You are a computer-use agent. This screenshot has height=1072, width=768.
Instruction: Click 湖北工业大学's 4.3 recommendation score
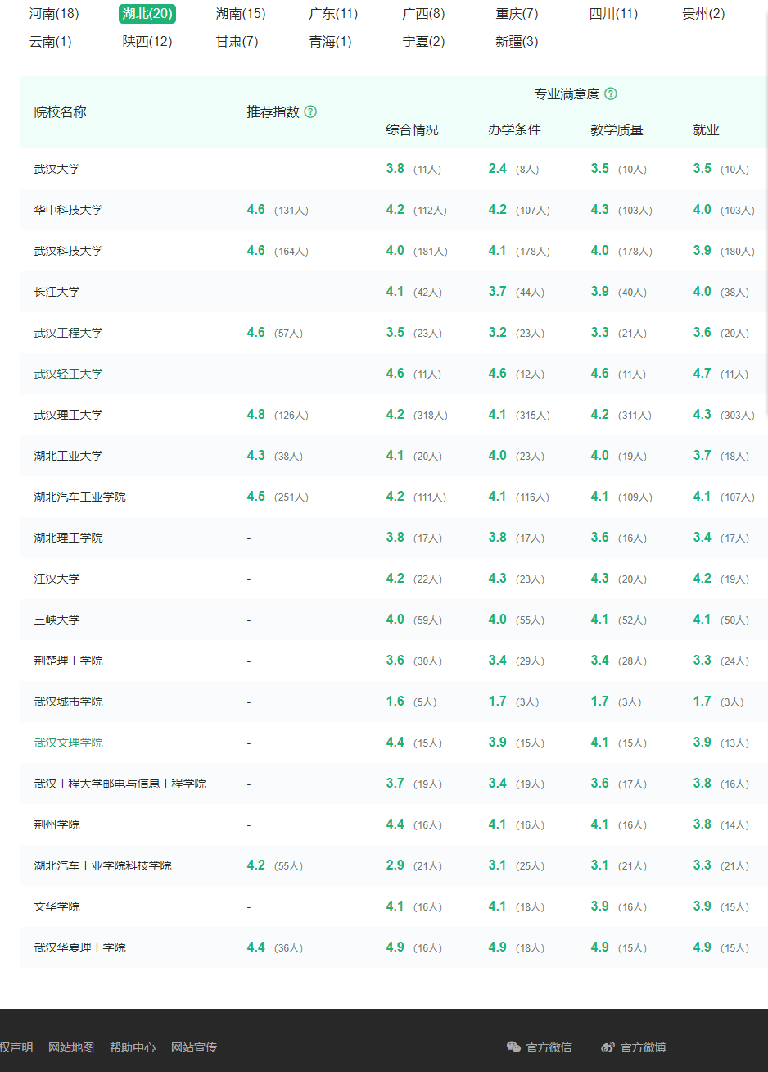click(x=256, y=456)
